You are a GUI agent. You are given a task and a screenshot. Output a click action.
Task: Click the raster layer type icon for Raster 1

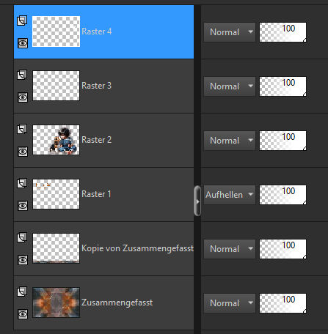point(22,183)
